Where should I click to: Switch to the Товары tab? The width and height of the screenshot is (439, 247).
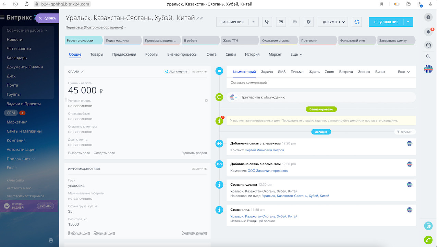[x=97, y=54]
